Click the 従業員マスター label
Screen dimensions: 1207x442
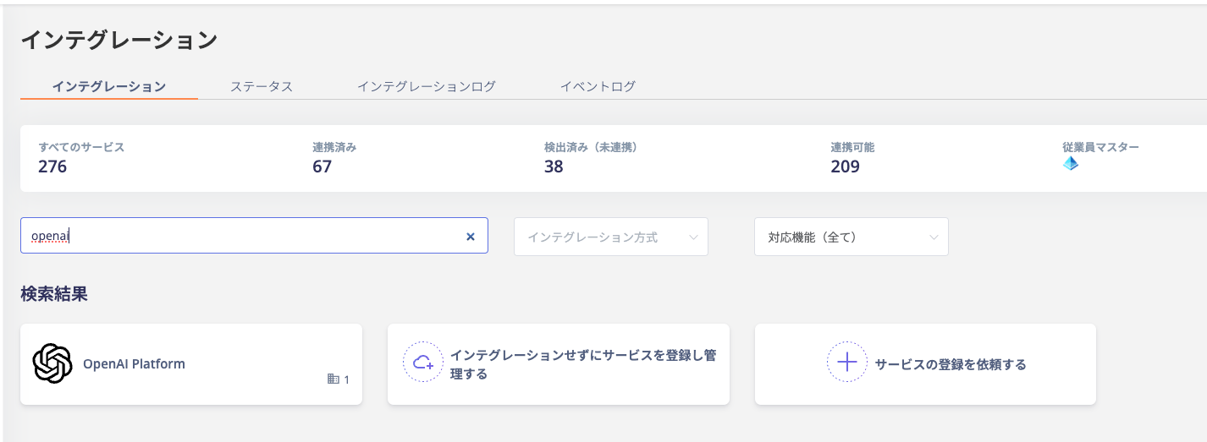tap(1100, 147)
